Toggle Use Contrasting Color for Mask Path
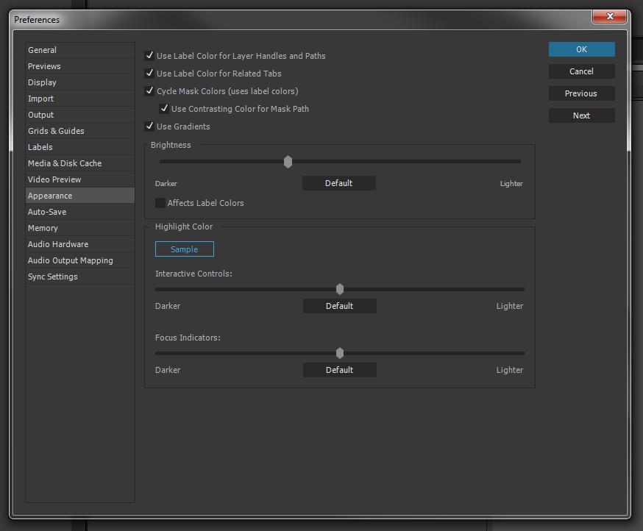Image resolution: width=643 pixels, height=531 pixels. (x=164, y=108)
